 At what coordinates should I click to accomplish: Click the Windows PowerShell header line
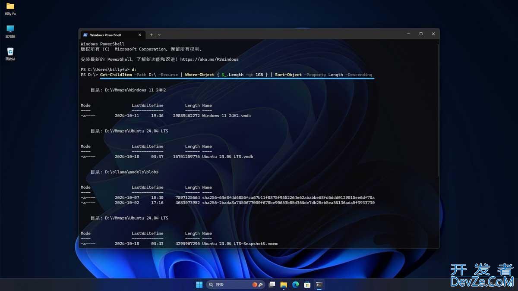102,44
